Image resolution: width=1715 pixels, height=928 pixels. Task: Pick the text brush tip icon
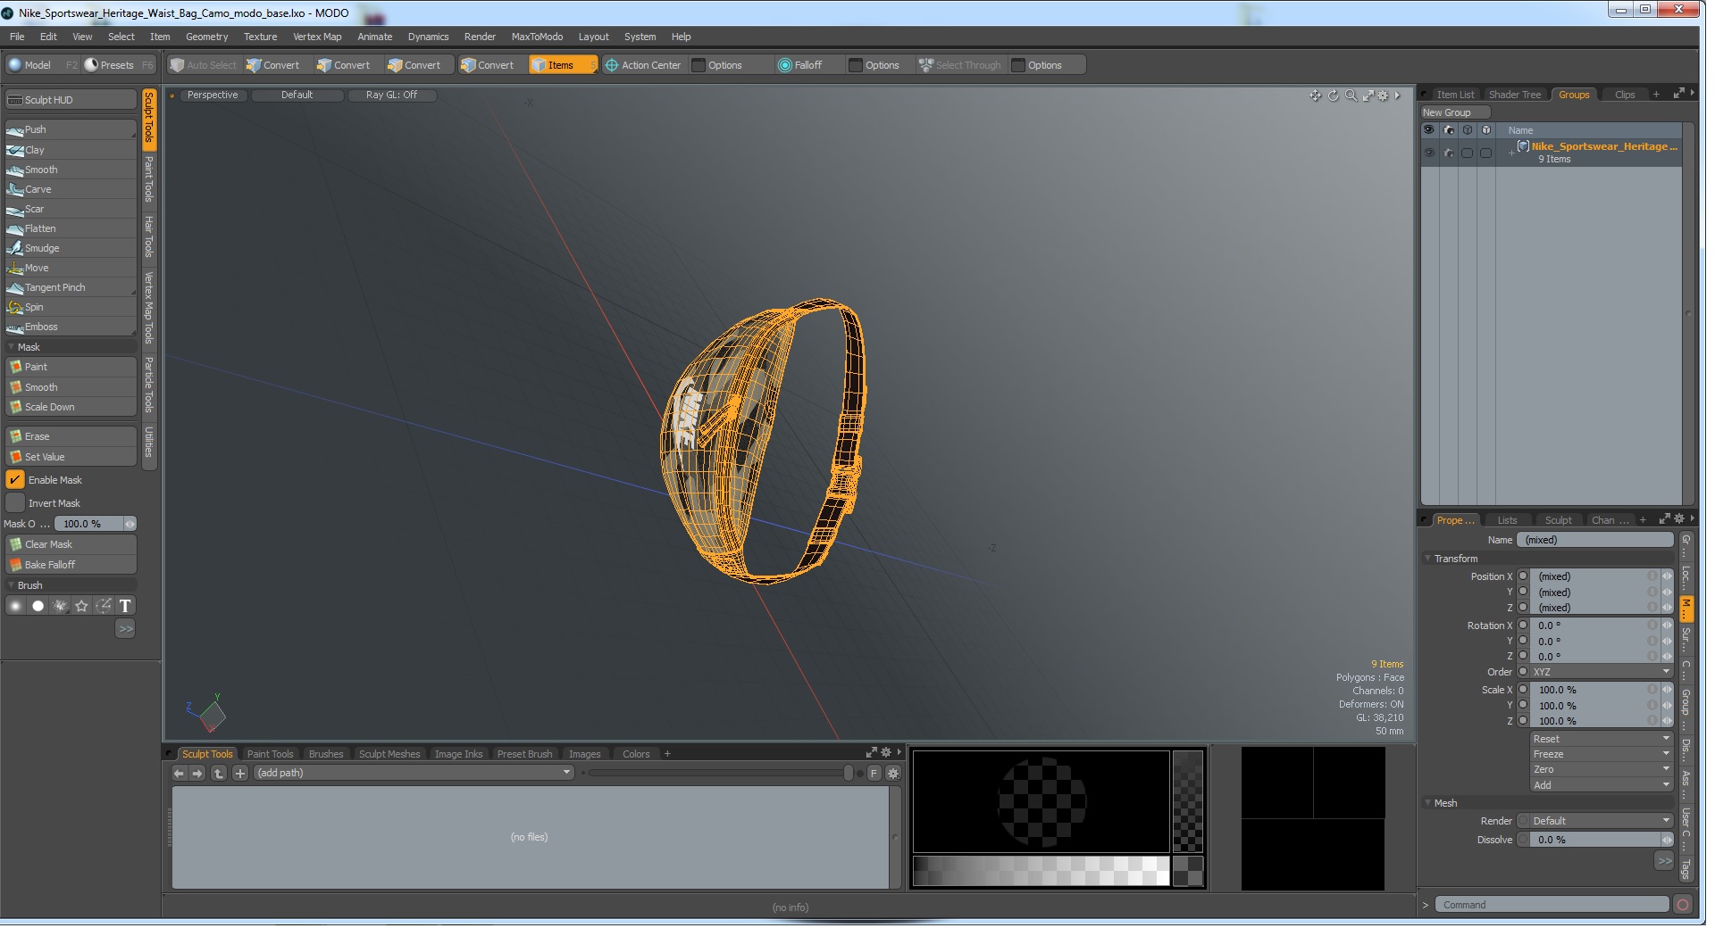pos(125,607)
